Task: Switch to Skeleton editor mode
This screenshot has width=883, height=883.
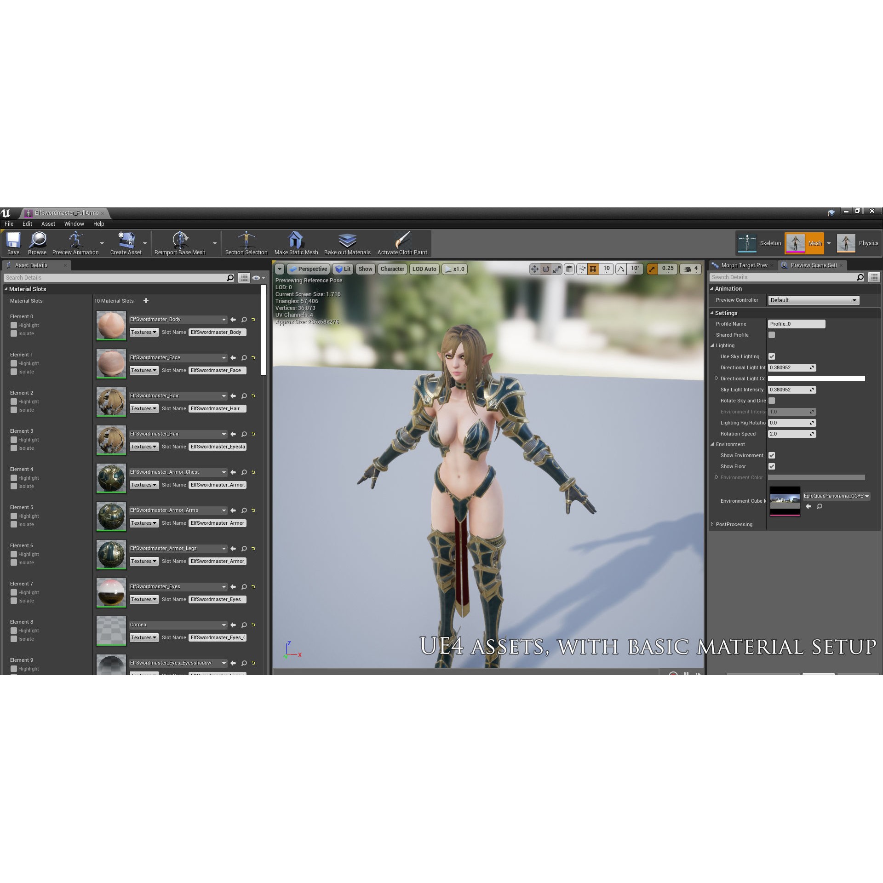Action: [760, 243]
